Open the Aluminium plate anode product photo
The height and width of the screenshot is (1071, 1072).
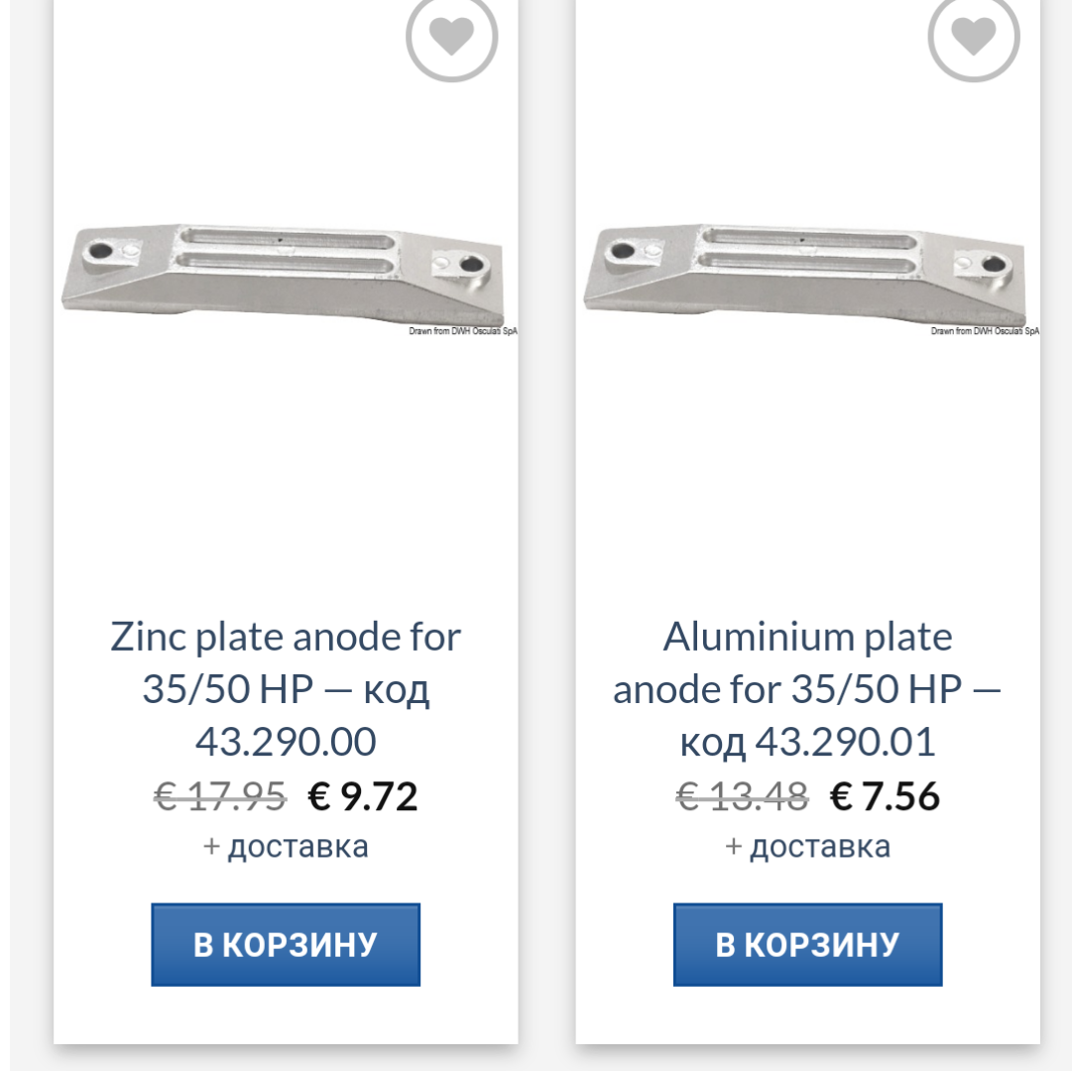pyautogui.click(x=805, y=270)
